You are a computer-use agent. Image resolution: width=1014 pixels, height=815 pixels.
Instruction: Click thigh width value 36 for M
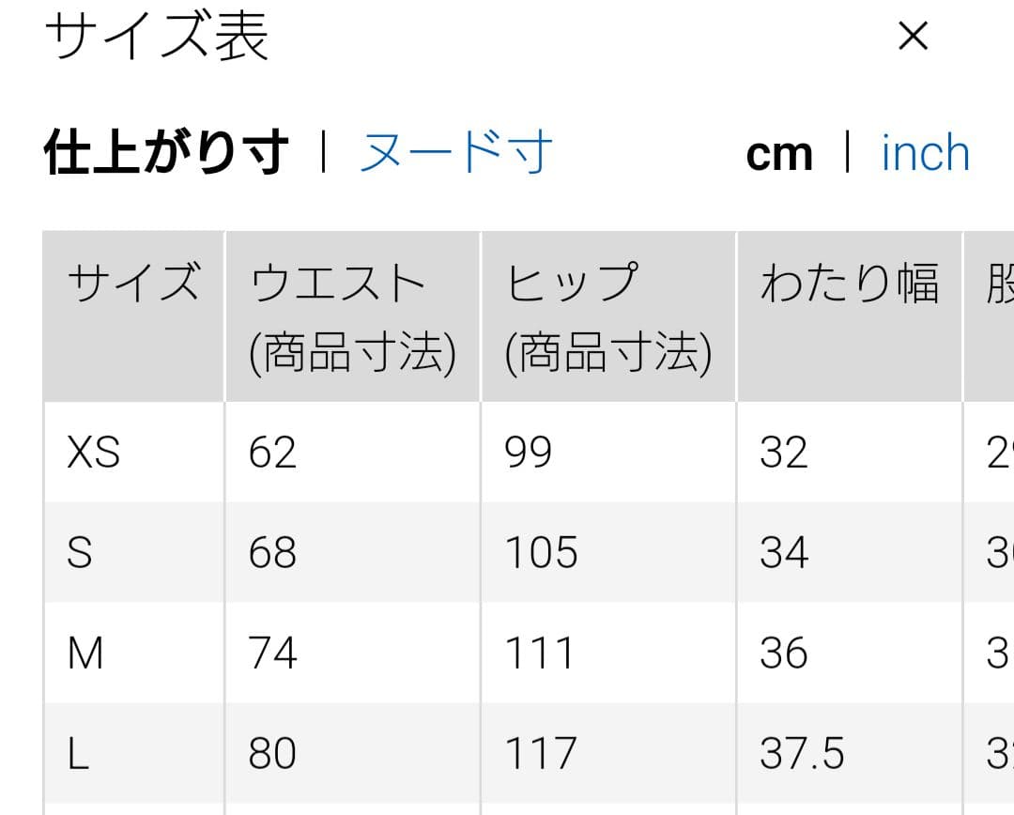[x=783, y=653]
